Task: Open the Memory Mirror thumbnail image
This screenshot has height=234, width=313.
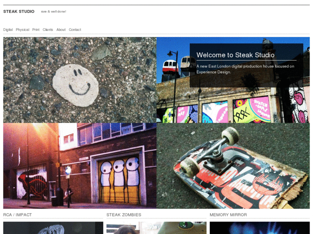Action: pos(260,228)
